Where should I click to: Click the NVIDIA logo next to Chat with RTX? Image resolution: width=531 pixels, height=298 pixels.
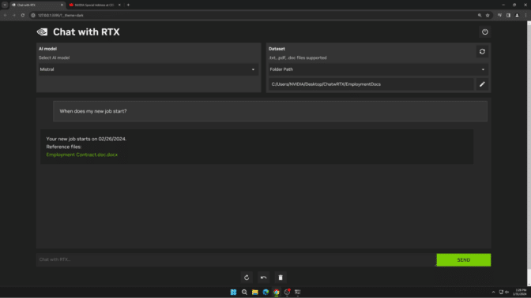43,32
